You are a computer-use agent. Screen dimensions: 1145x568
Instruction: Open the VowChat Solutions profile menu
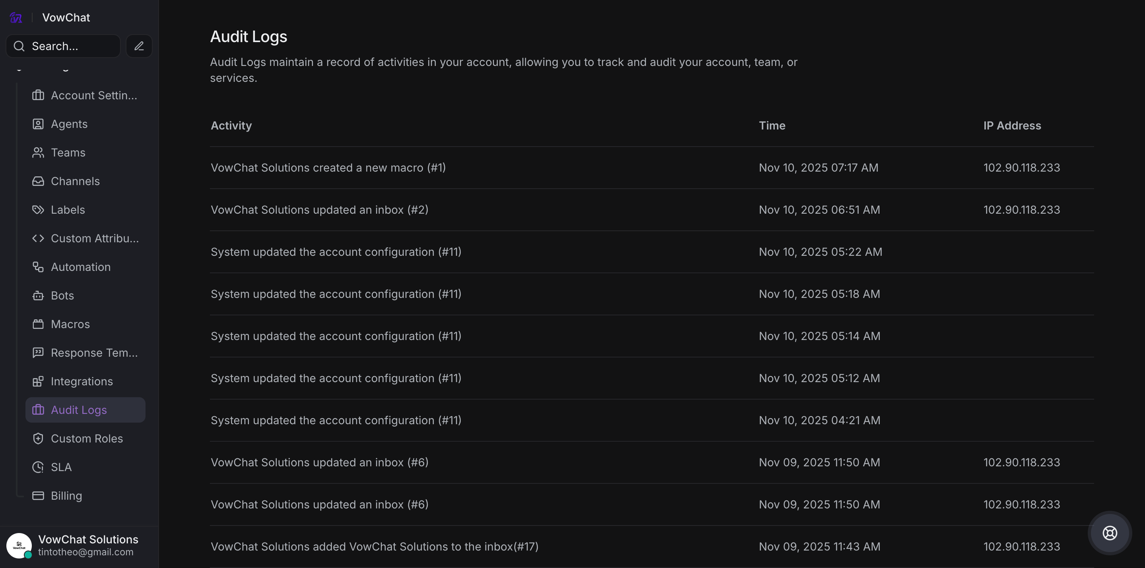pyautogui.click(x=88, y=545)
